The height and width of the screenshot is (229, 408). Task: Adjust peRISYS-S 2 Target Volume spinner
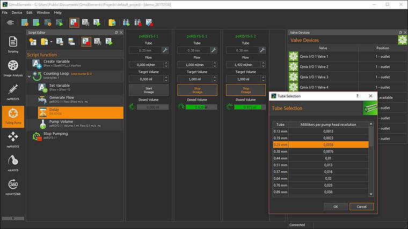(263, 79)
